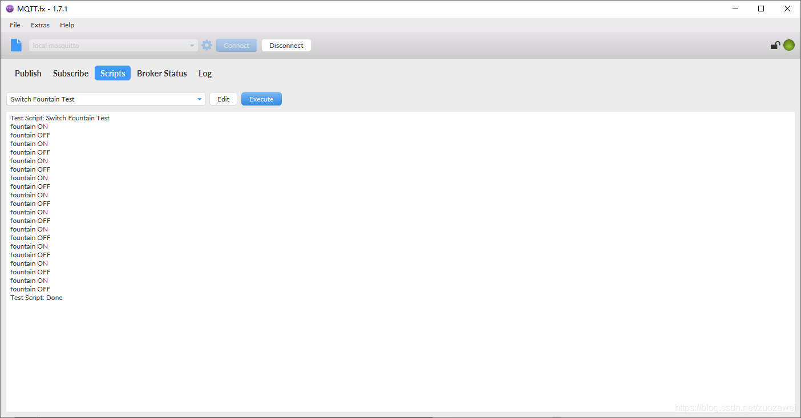This screenshot has width=801, height=418.
Task: Open the Extras menu
Action: (x=40, y=25)
